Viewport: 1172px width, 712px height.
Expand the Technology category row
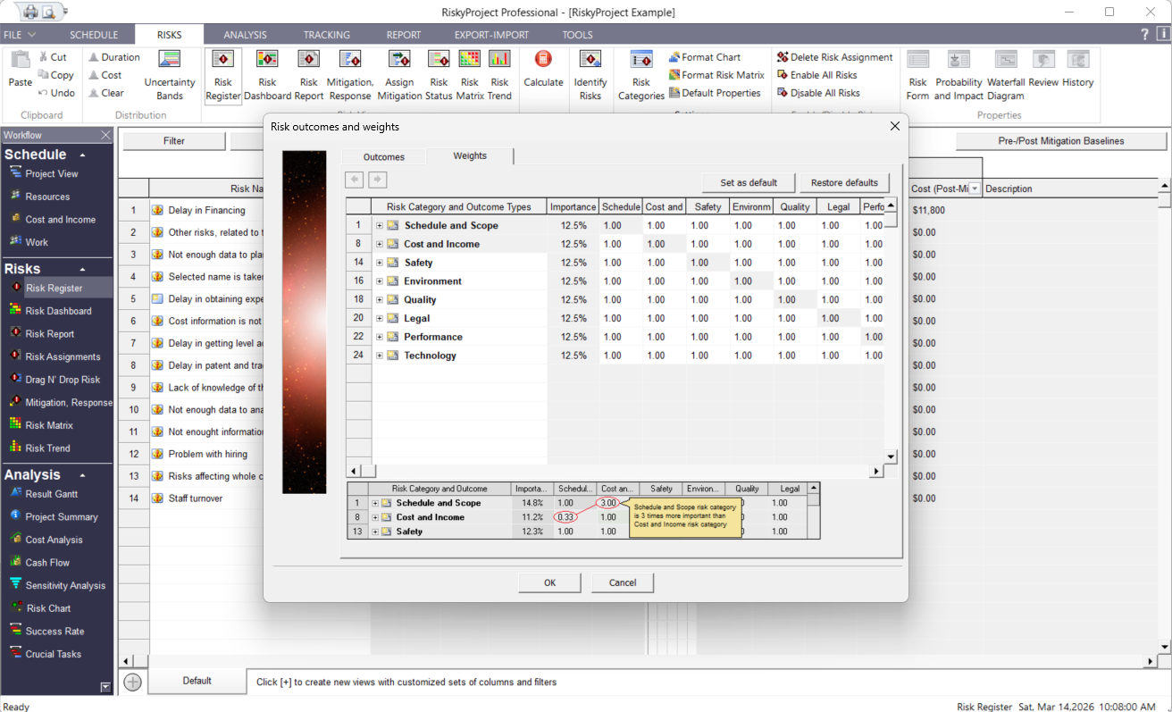[x=380, y=356]
